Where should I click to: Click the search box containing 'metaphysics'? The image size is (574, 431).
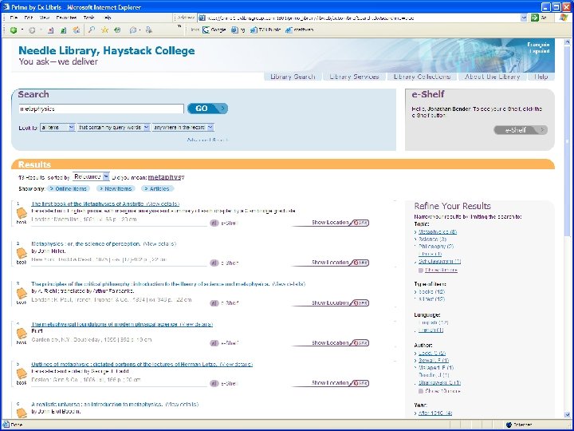[x=101, y=109]
